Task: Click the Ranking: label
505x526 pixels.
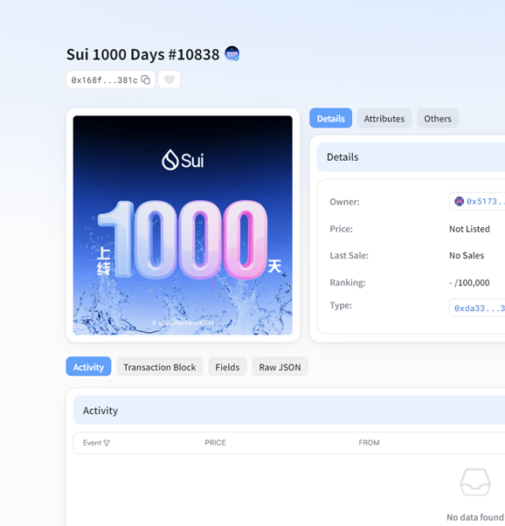Action: pyautogui.click(x=348, y=282)
